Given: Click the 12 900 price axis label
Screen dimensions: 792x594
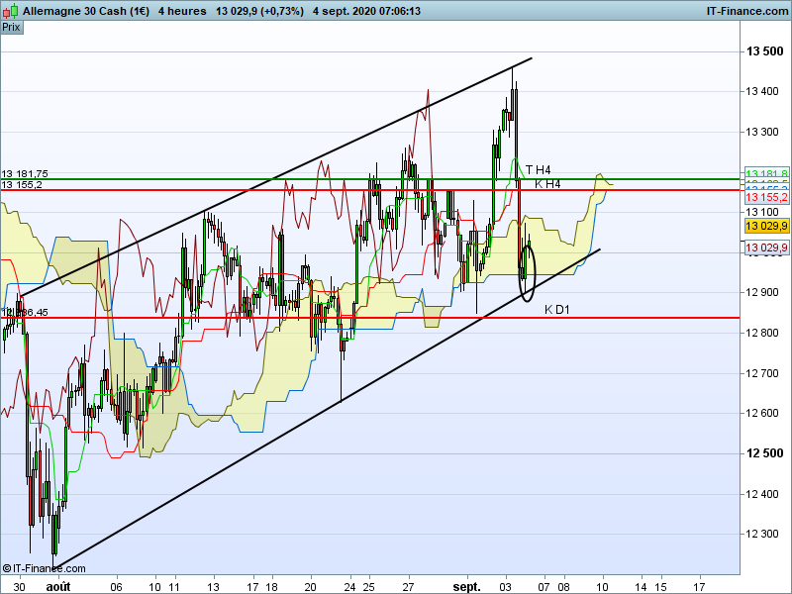Looking at the screenshot, I should click(762, 292).
